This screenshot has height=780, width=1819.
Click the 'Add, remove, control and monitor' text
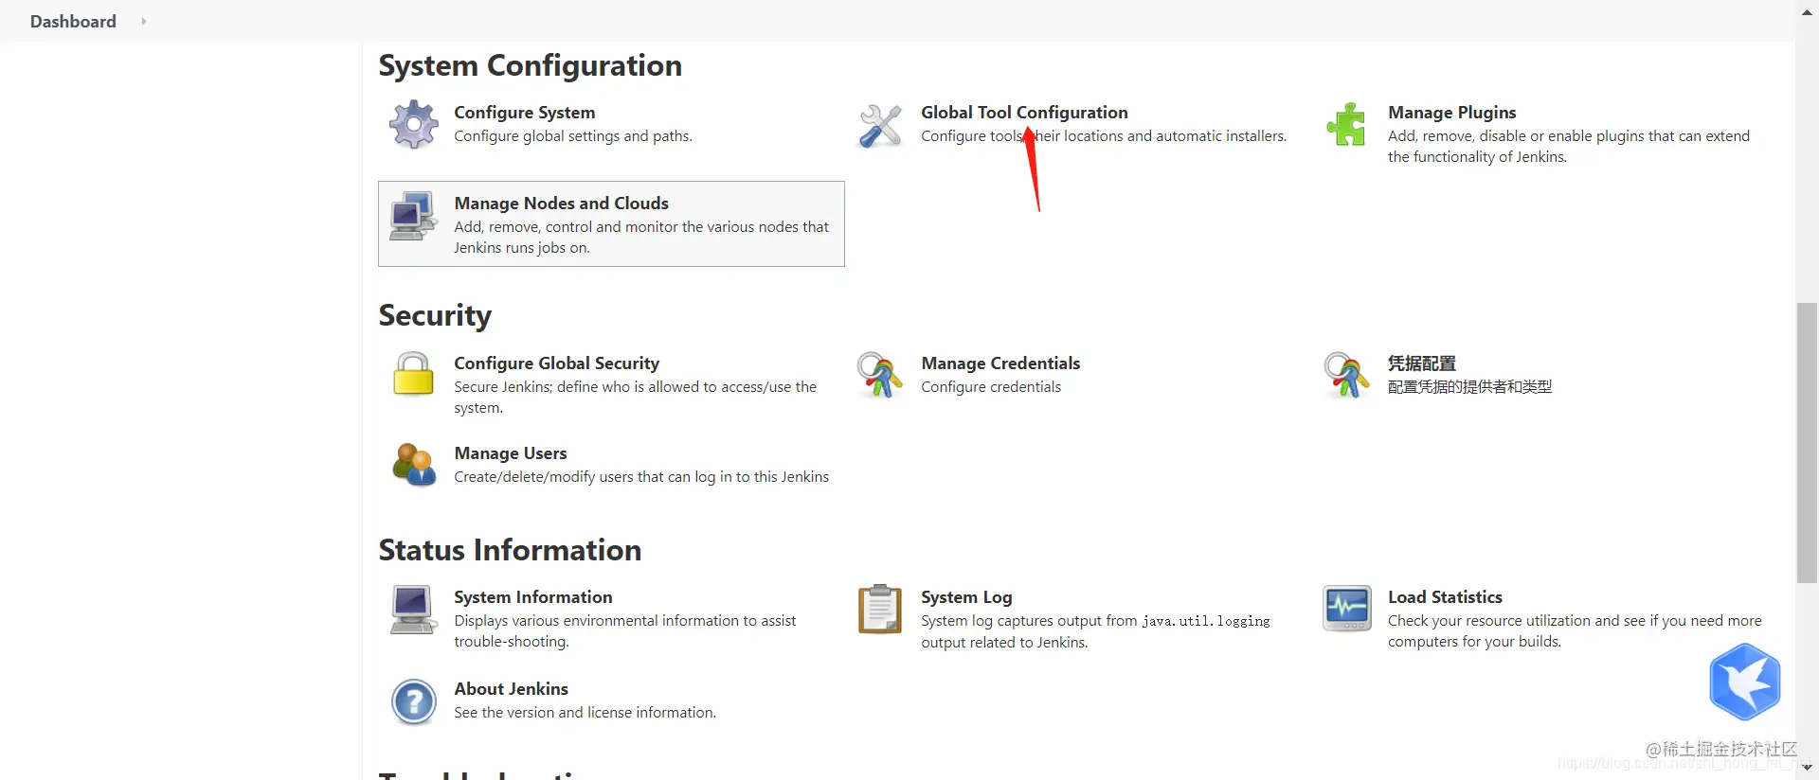[x=641, y=238]
